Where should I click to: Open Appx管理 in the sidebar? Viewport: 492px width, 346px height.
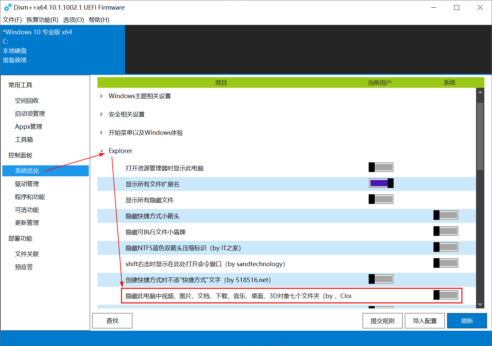29,126
